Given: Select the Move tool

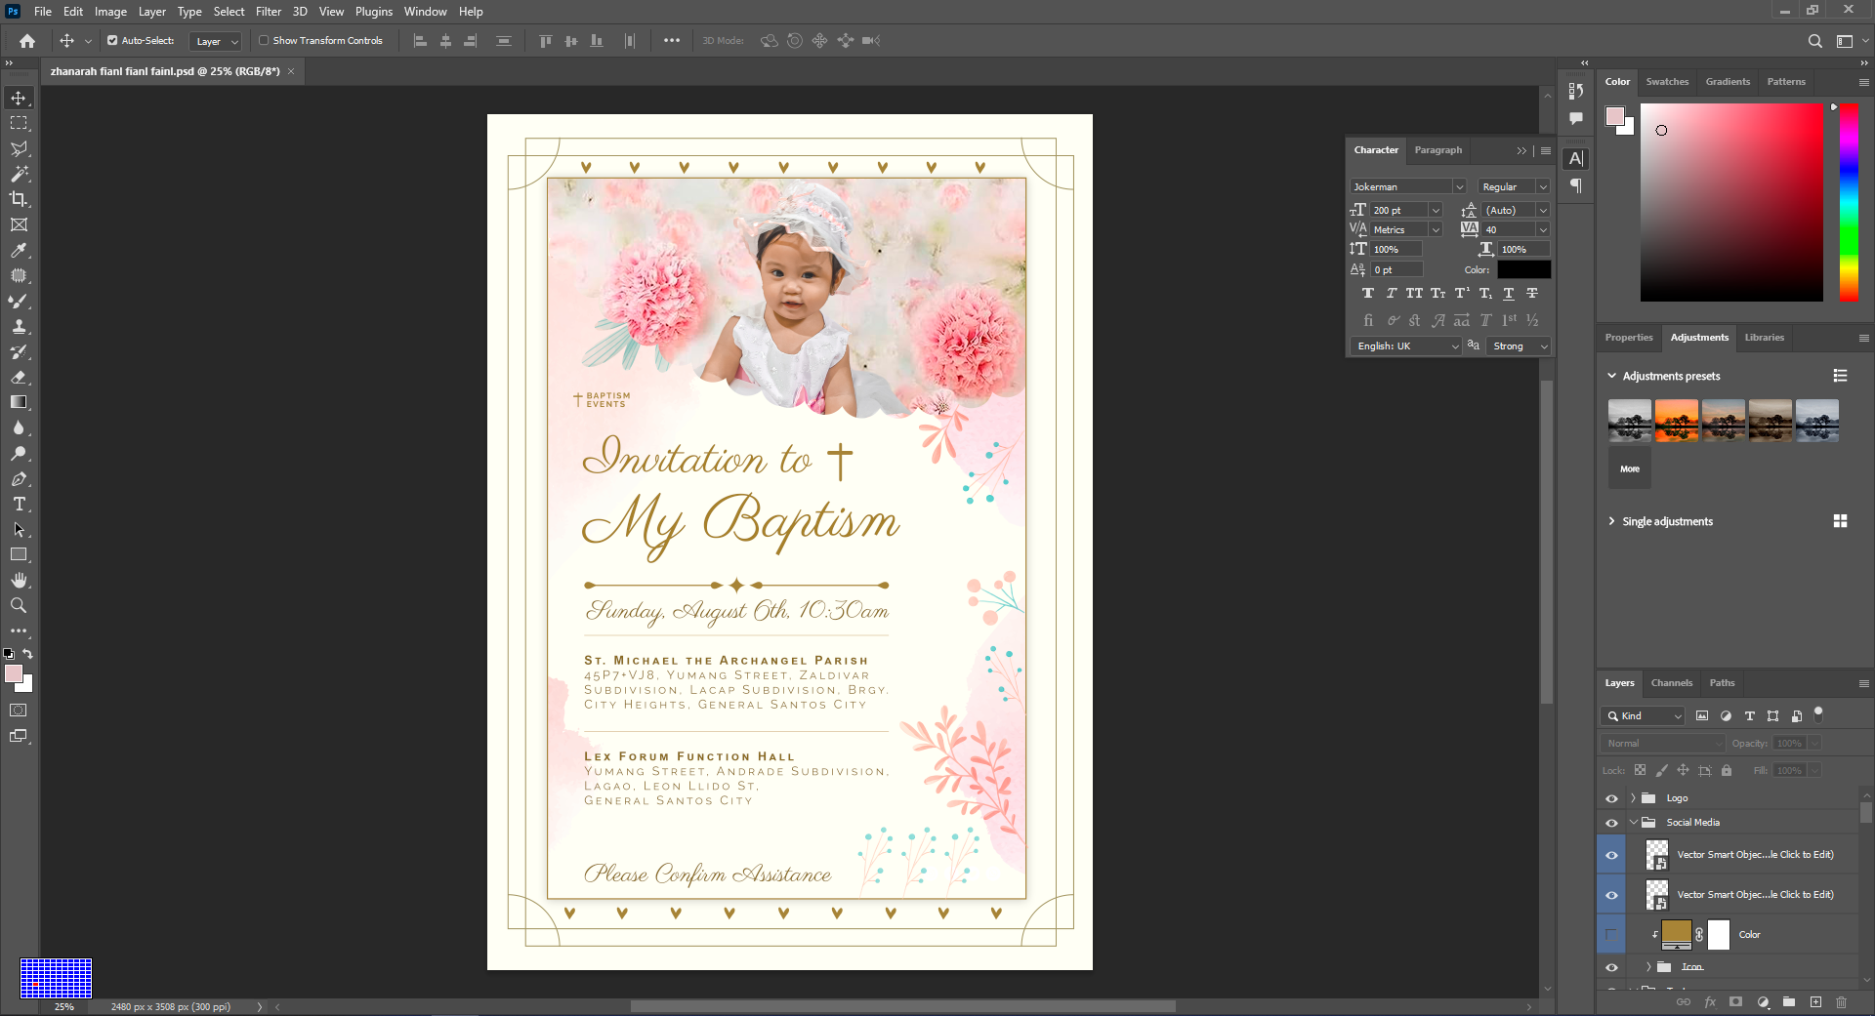Looking at the screenshot, I should [x=19, y=98].
